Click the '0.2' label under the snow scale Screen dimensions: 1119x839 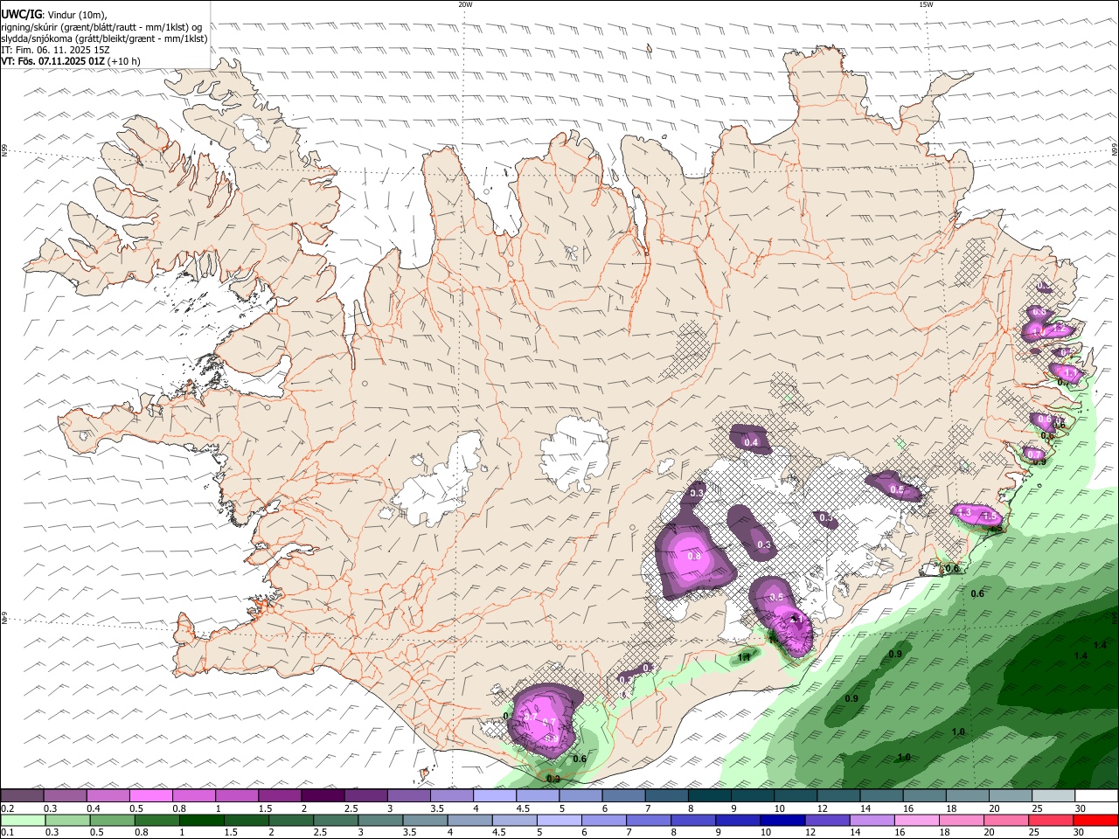8,808
